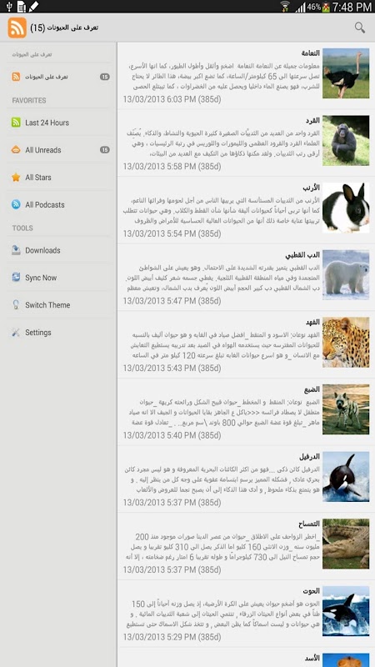Select Last 24 Hours
Screen dimensions: 375x667
click(47, 123)
